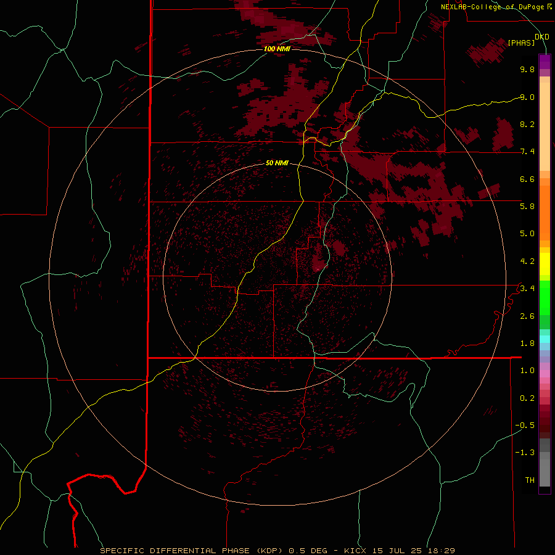Click the -0.5 scale value
This screenshot has height=555, width=555.
coord(525,425)
